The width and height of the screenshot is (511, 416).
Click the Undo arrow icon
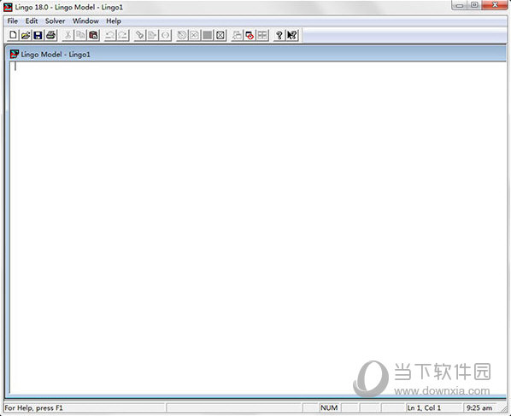pos(110,35)
